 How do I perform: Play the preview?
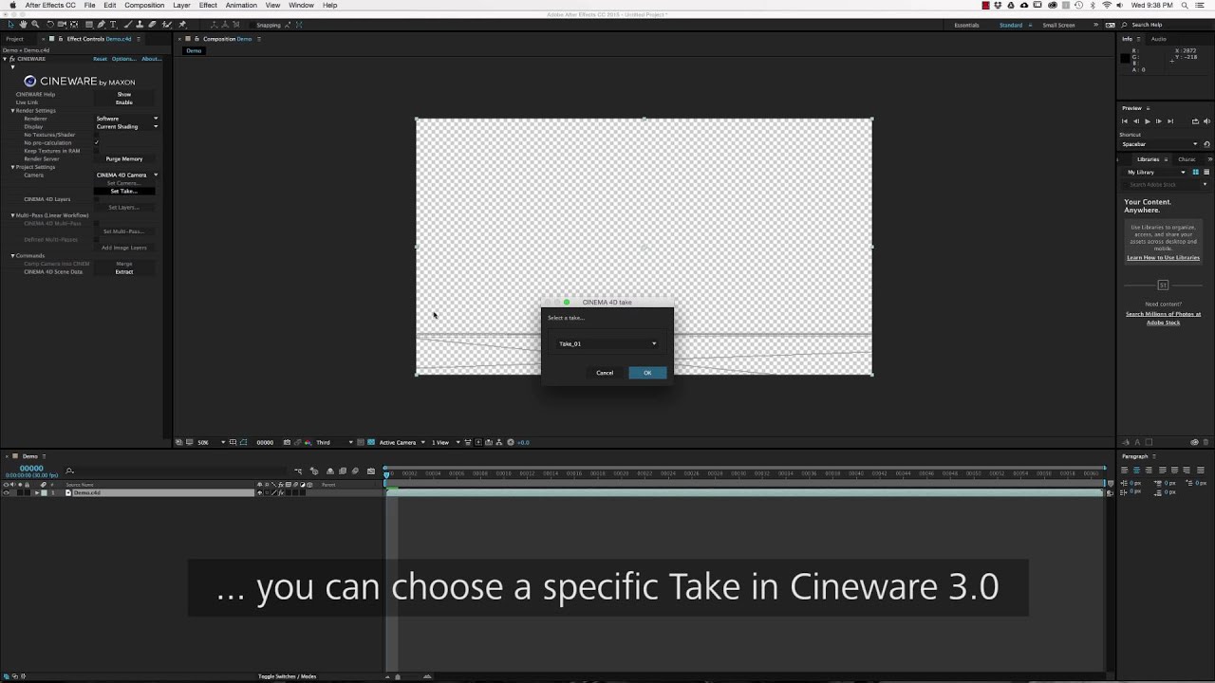(1148, 121)
